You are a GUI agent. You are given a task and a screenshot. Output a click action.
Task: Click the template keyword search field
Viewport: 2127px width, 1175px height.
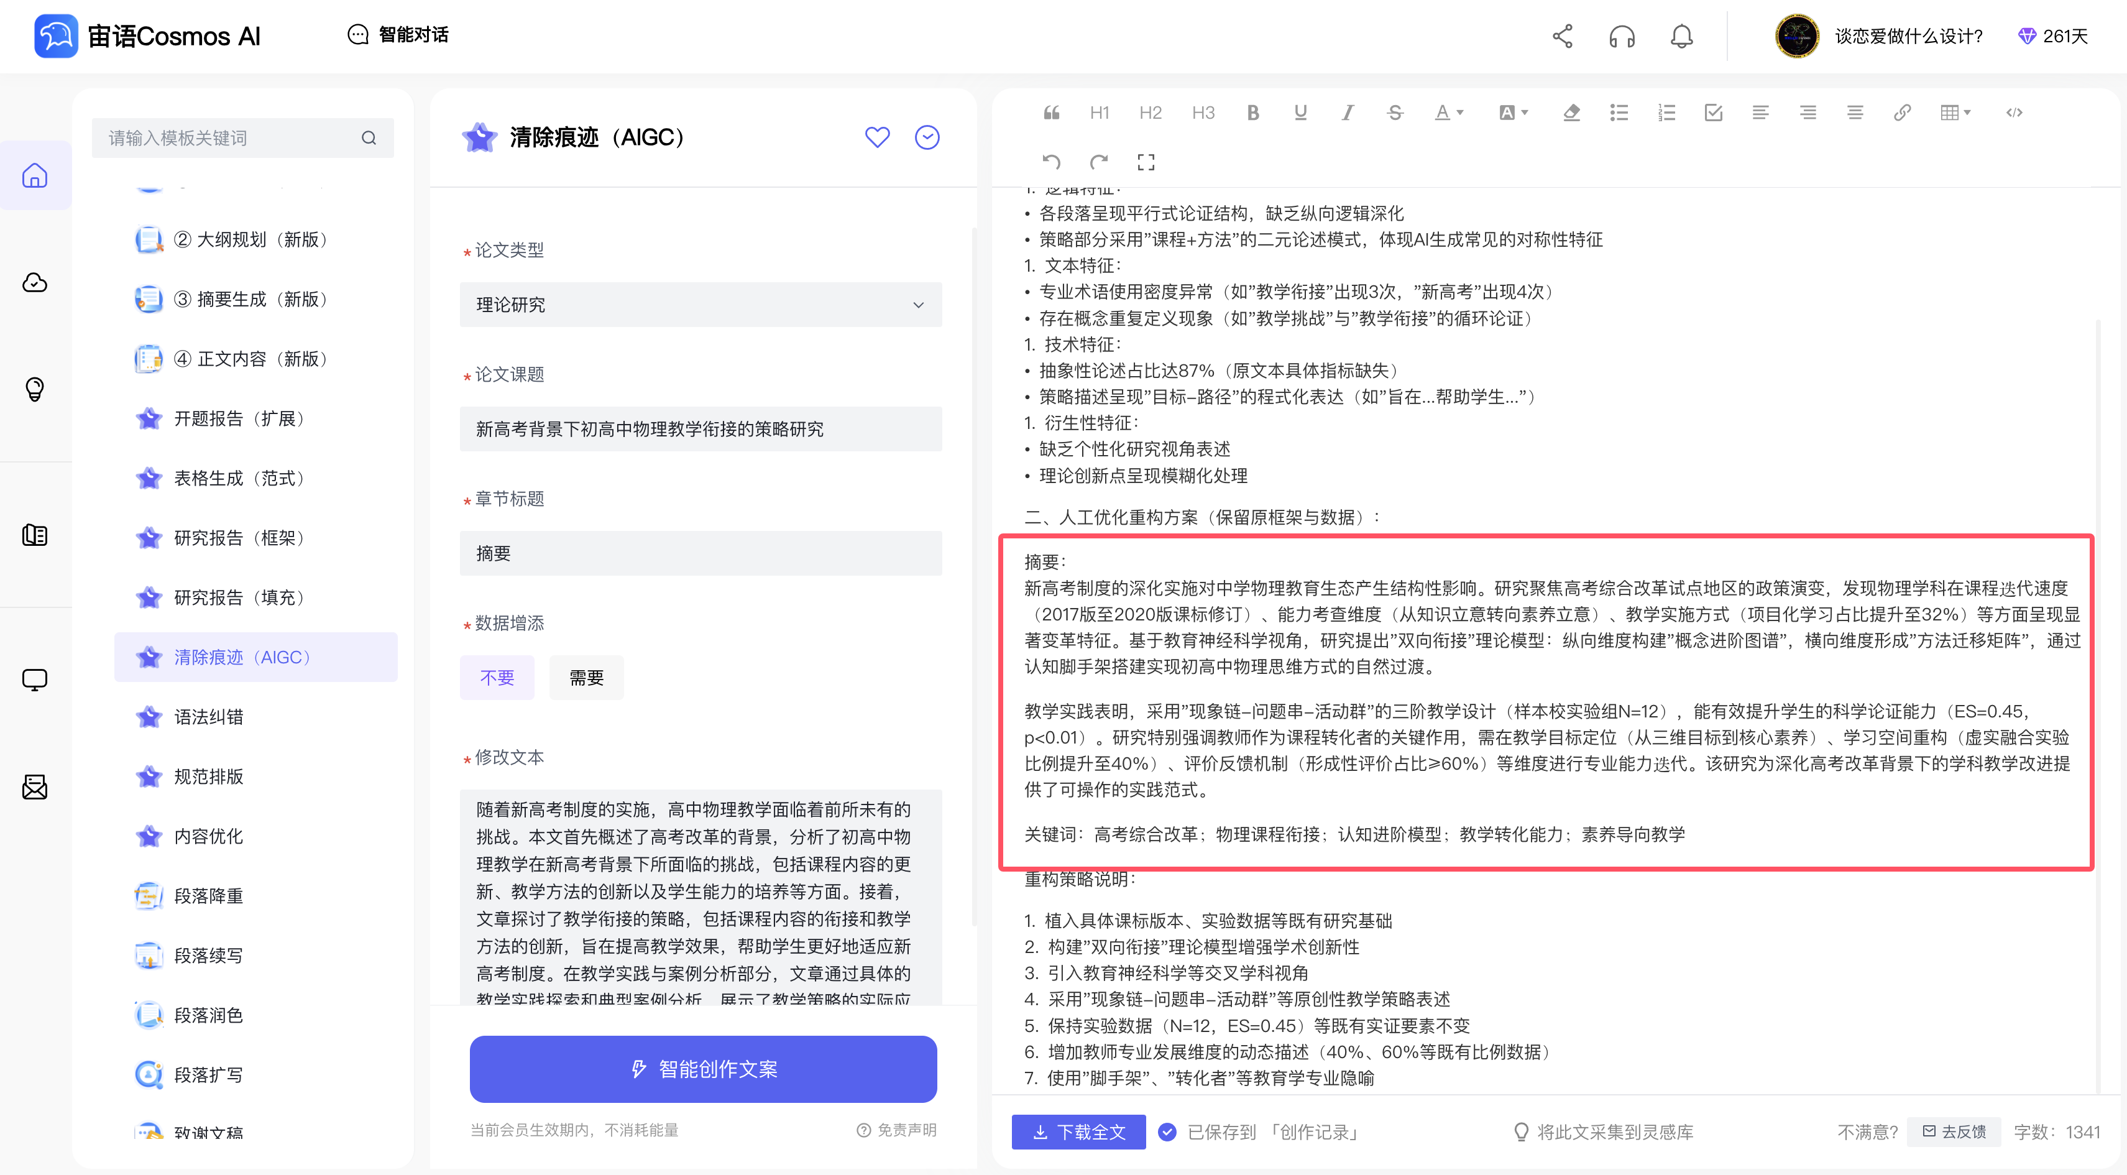pyautogui.click(x=242, y=138)
